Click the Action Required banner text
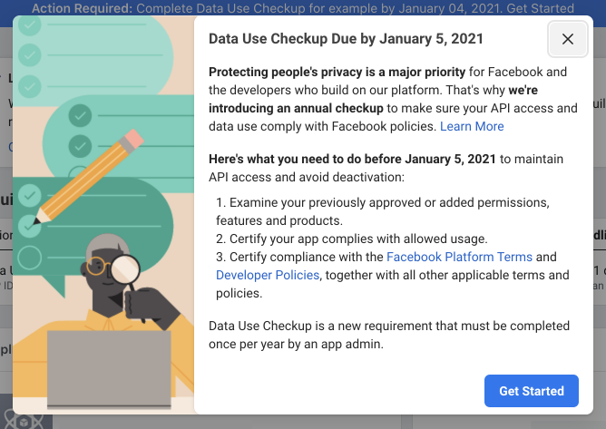The height and width of the screenshot is (429, 606). tap(303, 8)
